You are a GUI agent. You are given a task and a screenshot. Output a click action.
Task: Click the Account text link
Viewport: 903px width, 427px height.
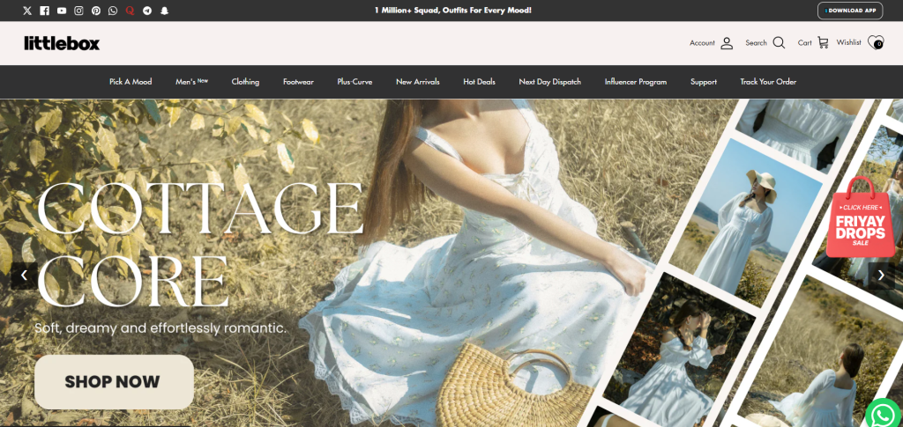pyautogui.click(x=702, y=43)
